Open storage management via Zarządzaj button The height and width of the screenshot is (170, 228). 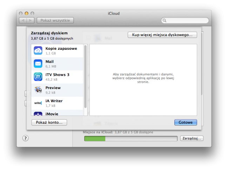click(x=192, y=138)
